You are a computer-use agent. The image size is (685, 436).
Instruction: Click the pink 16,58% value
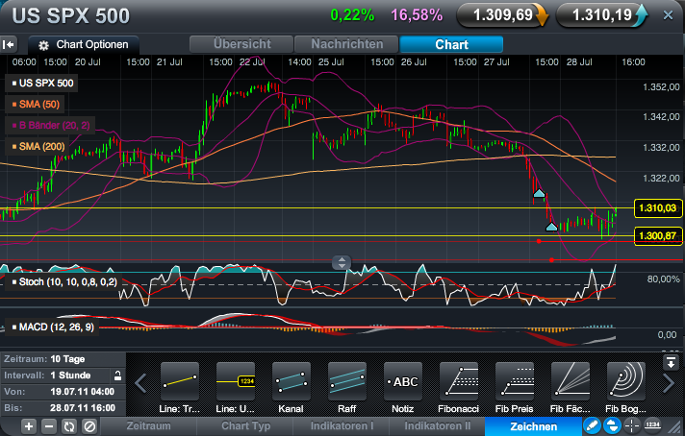click(x=417, y=15)
